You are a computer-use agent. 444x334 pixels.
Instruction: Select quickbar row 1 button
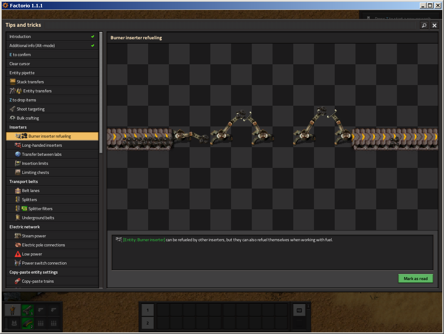[x=148, y=310]
